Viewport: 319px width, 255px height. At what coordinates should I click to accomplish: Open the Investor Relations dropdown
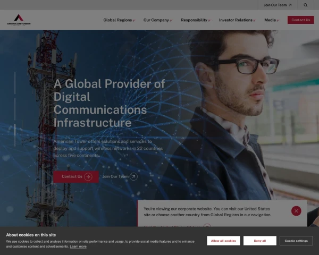coord(238,20)
